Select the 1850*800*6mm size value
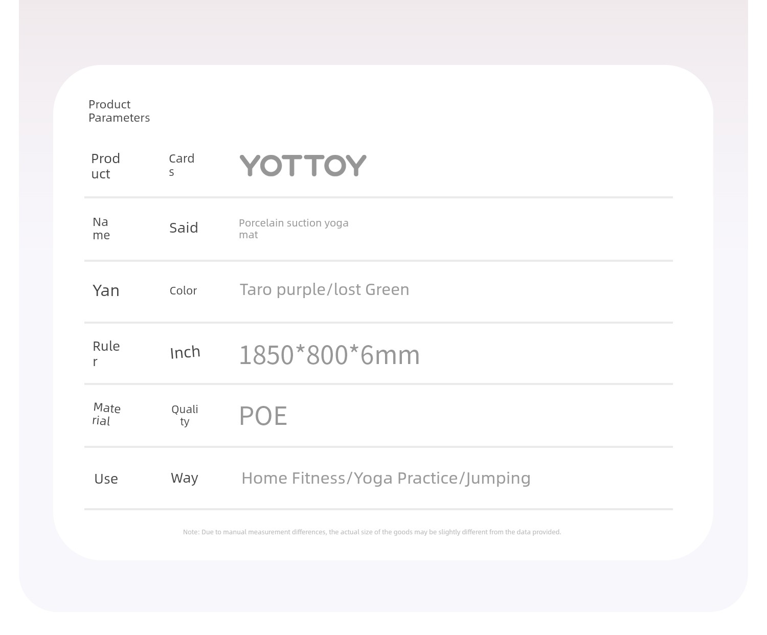The height and width of the screenshot is (635, 767). [329, 355]
